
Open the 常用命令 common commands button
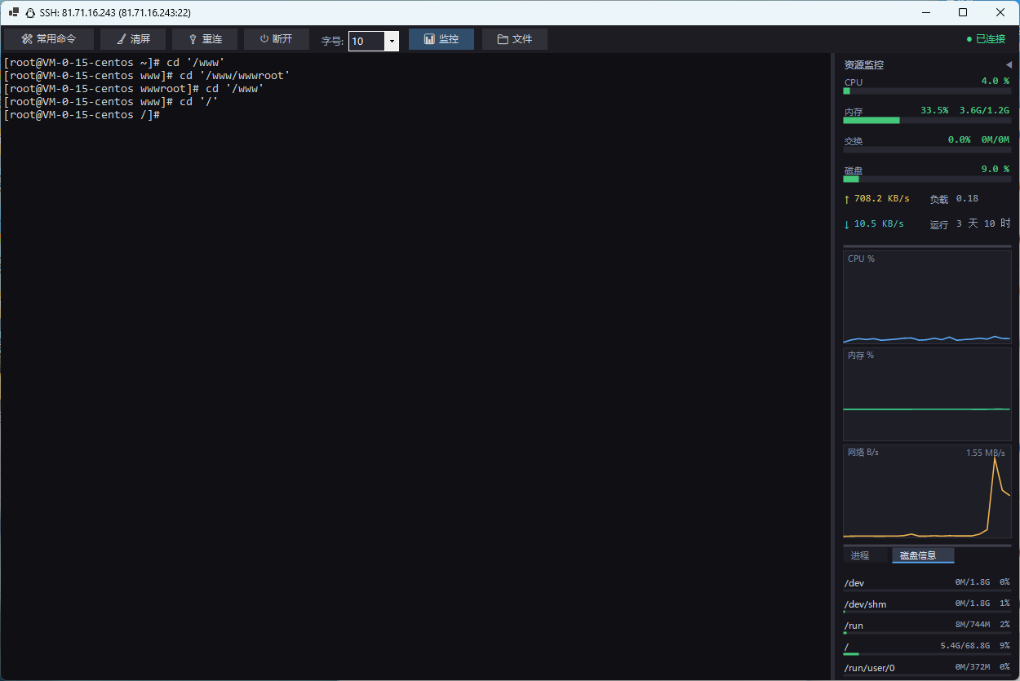pyautogui.click(x=49, y=39)
